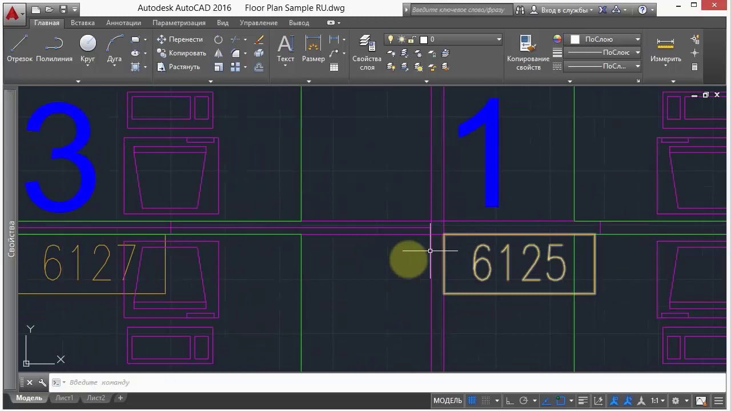Switch to the Лист1 layout tab

[64, 398]
